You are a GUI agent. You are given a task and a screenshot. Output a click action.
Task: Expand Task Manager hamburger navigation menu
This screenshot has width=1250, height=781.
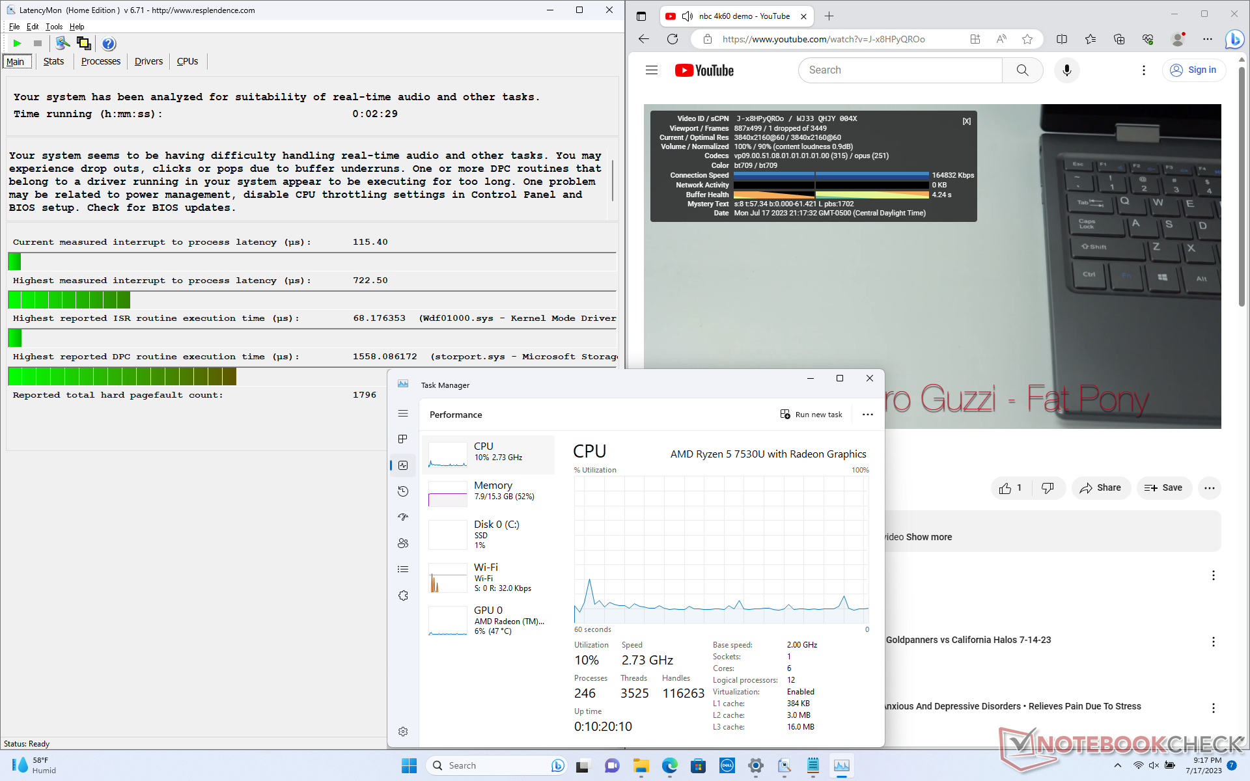pyautogui.click(x=403, y=413)
